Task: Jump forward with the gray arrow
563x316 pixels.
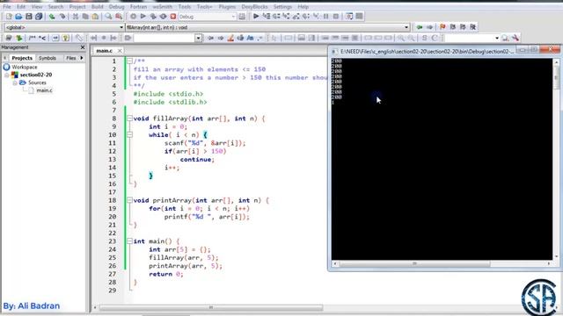Action: click(x=429, y=27)
